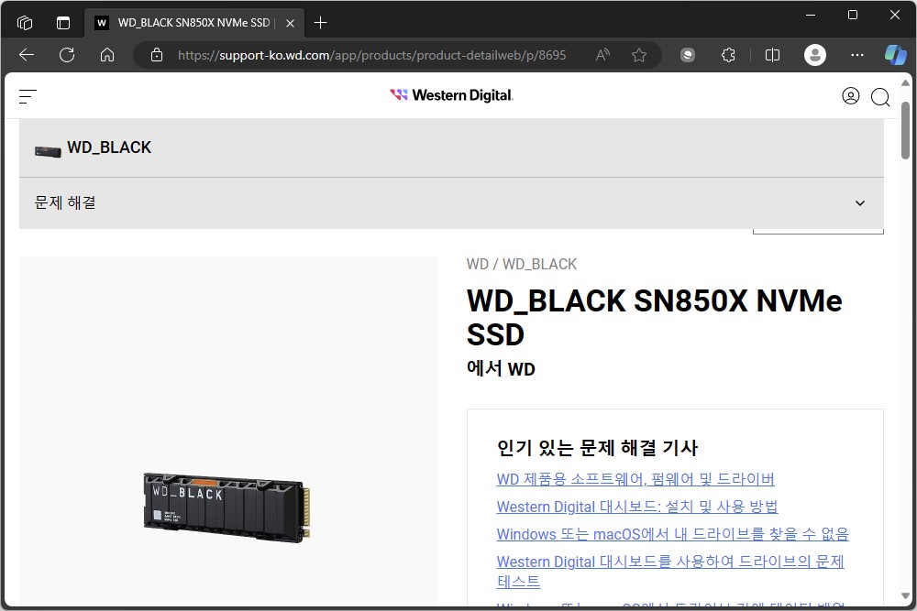Click the address bar URL
Screen dimensions: 917x611
click(x=372, y=55)
